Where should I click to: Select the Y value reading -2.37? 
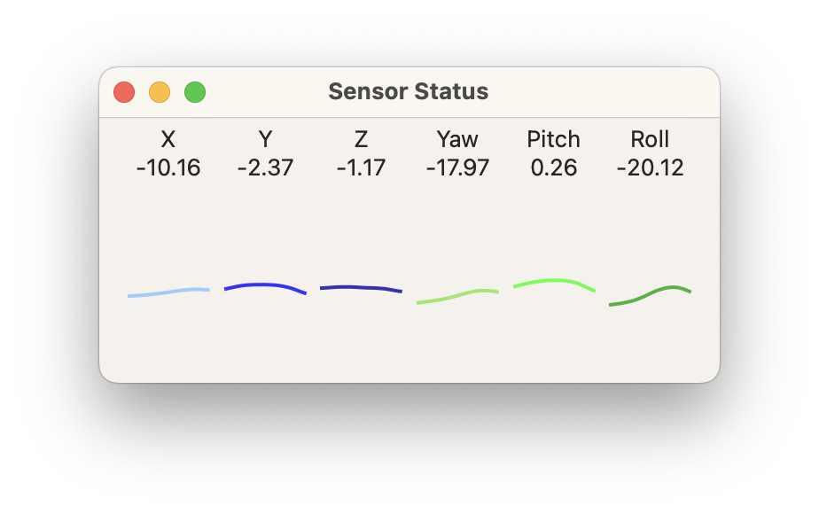(265, 167)
